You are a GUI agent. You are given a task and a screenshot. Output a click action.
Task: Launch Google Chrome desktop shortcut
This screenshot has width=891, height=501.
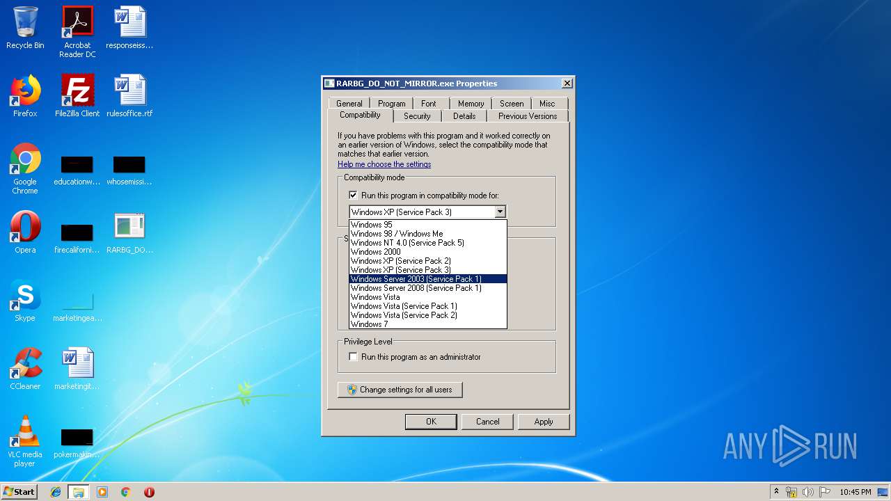(25, 168)
